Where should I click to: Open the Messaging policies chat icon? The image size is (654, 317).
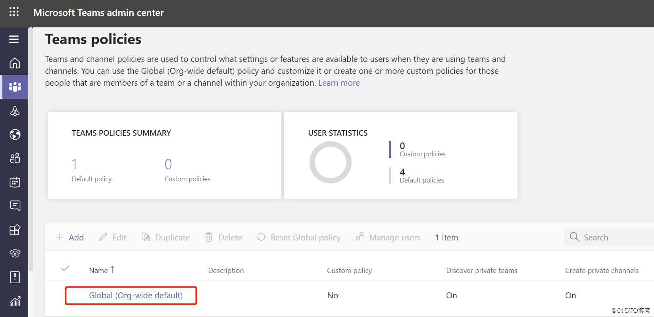(x=15, y=206)
